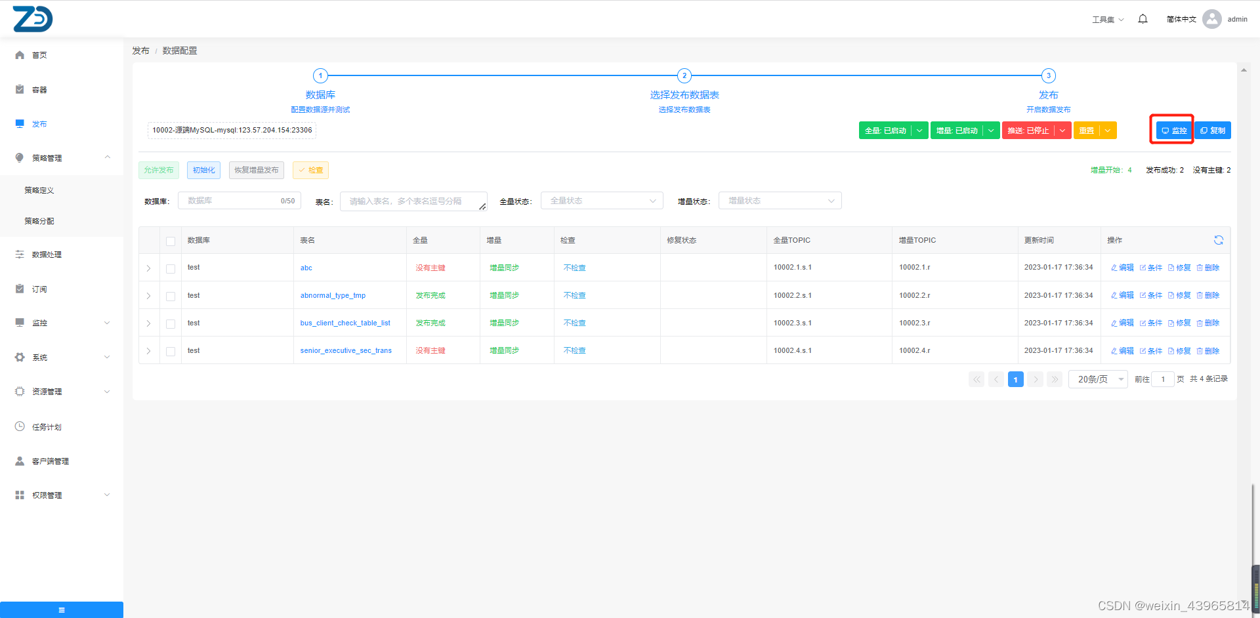The height and width of the screenshot is (618, 1260).
Task: Select page 1 in pagination
Action: 1016,379
